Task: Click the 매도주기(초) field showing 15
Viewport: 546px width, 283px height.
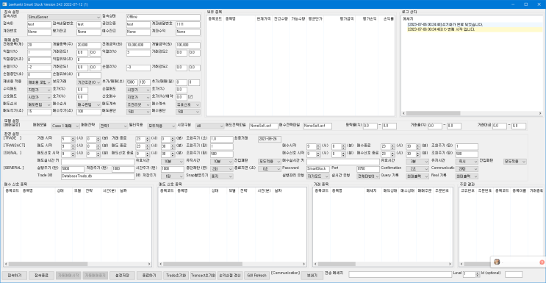Action: click(x=39, y=112)
